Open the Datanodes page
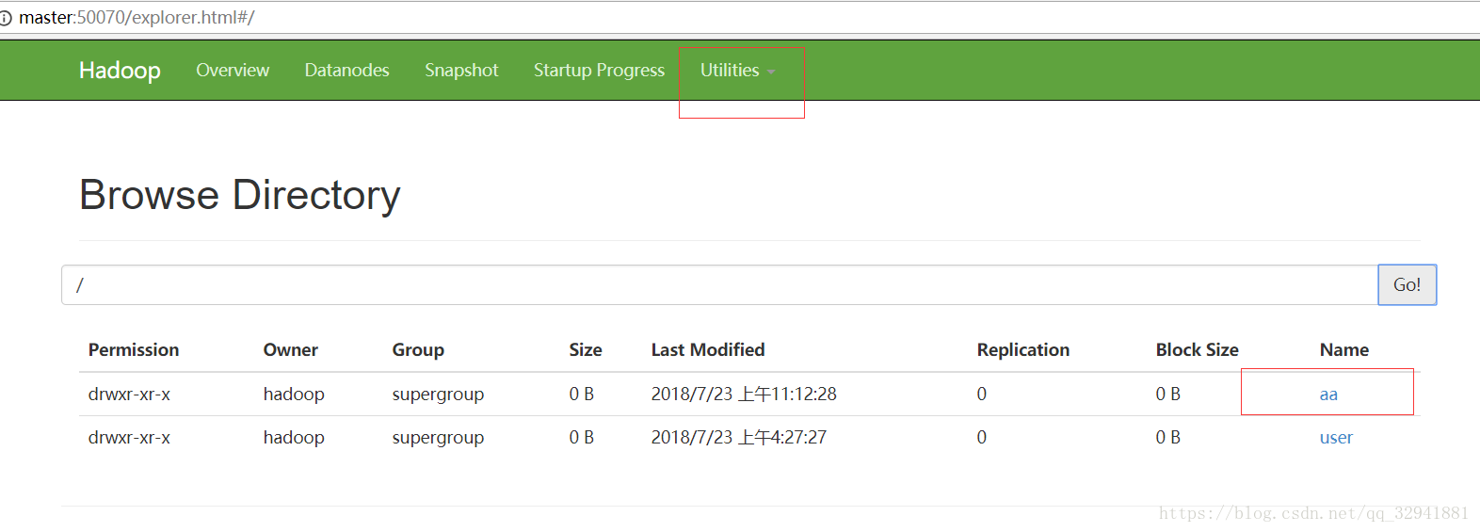The width and height of the screenshot is (1480, 532). (x=346, y=71)
